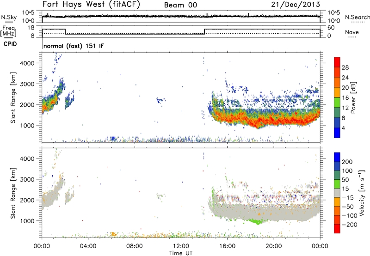This screenshot has height=256, width=370.
Task: Click the date '21/Dec/2013'
Action: [296, 4]
